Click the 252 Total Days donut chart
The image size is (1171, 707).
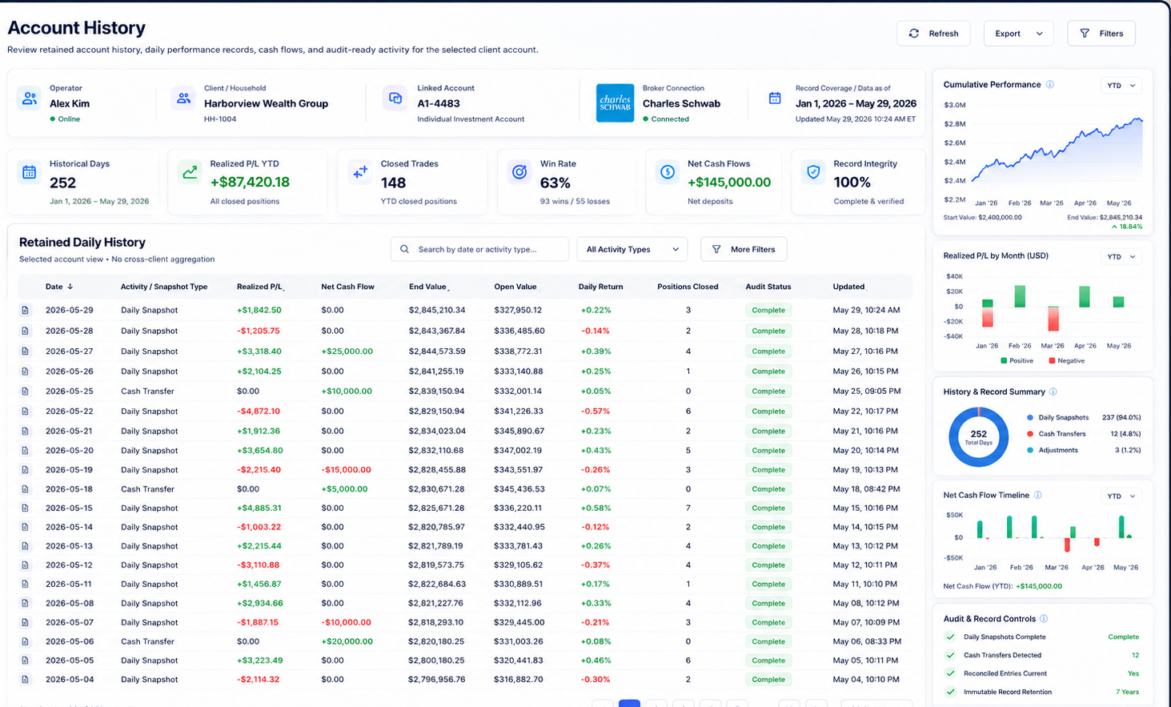pyautogui.click(x=978, y=437)
